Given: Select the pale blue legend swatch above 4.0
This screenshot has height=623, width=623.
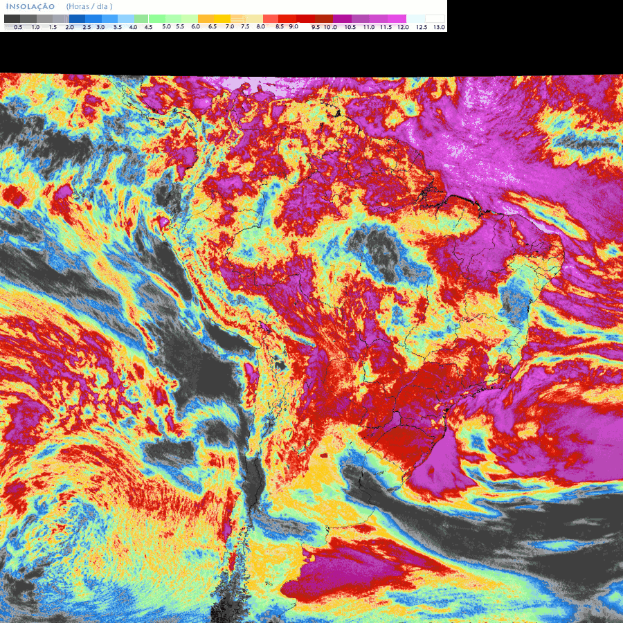Looking at the screenshot, I should 126,19.
